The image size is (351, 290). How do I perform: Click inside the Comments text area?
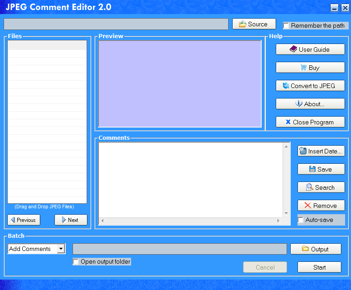pyautogui.click(x=190, y=180)
